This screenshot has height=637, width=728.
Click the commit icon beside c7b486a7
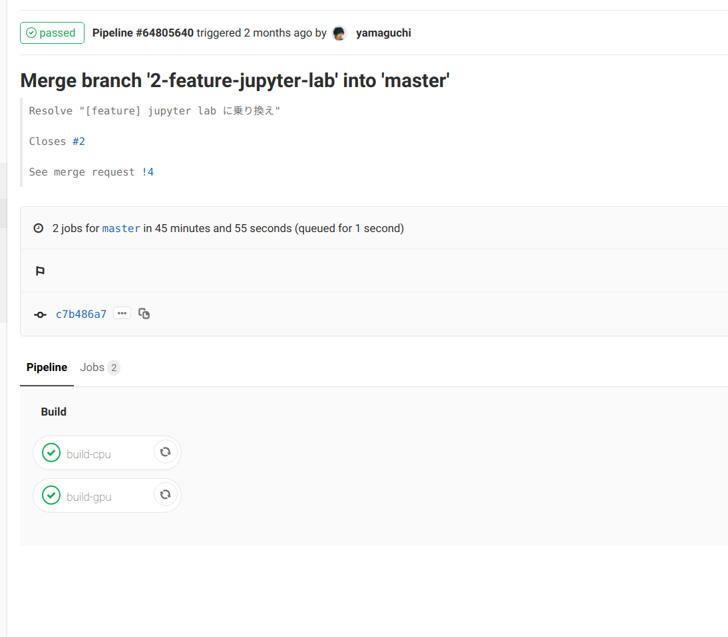tap(41, 315)
